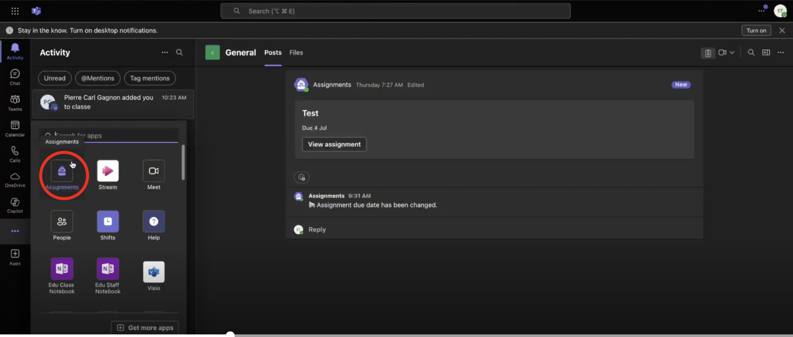The height and width of the screenshot is (337, 793).
Task: Filter activity by Unread
Action: click(55, 78)
